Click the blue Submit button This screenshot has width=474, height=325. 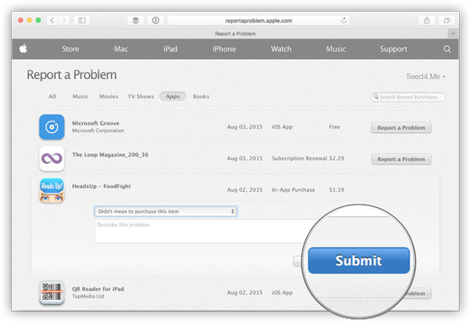coord(358,260)
